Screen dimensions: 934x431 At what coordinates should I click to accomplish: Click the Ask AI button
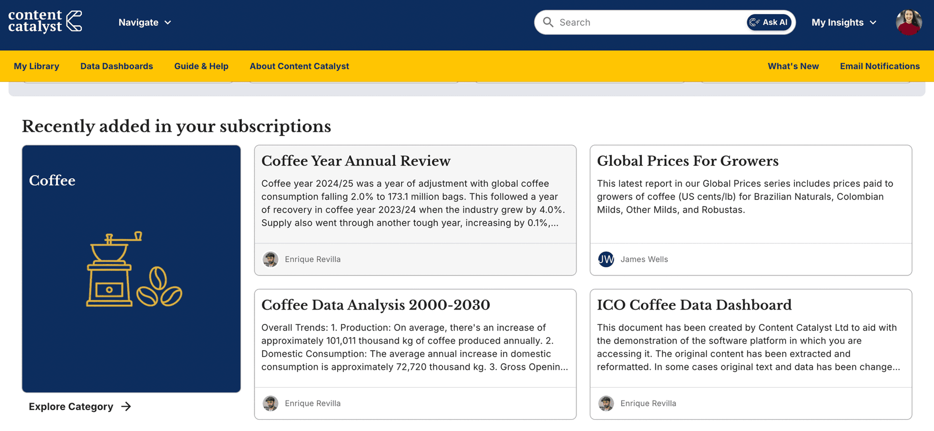tap(769, 22)
